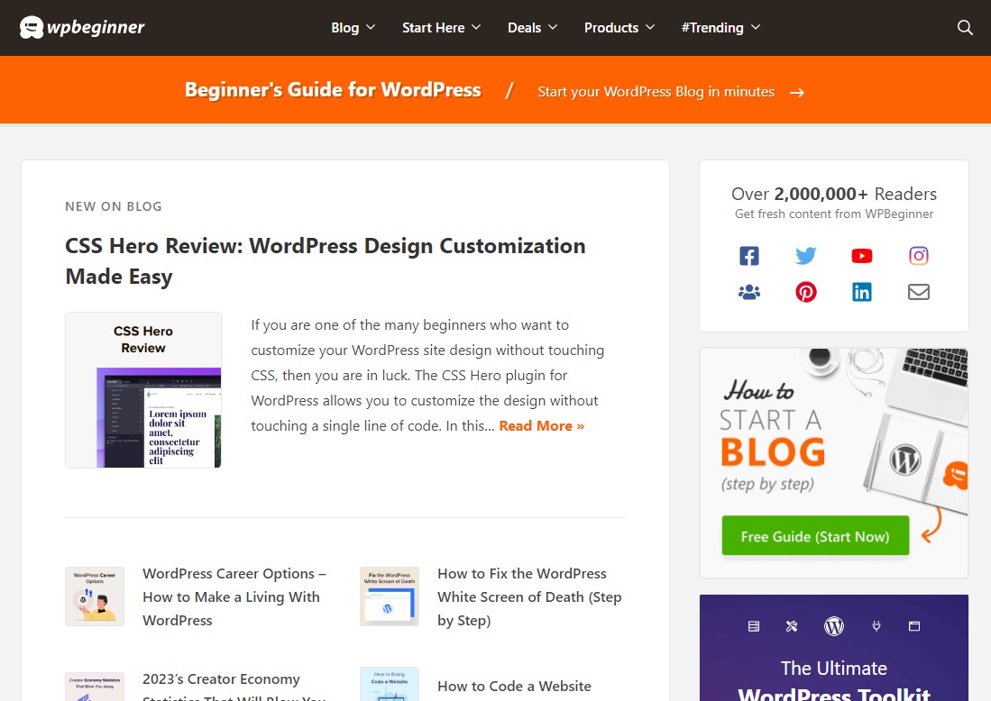
Task: Open the CSS Hero Review article title
Action: tap(326, 260)
